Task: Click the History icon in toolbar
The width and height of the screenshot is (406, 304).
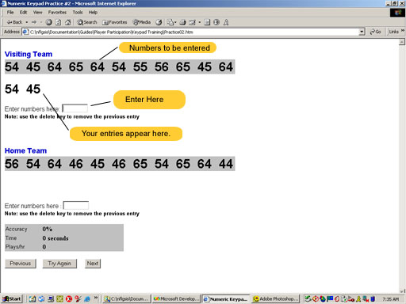Action: 159,22
